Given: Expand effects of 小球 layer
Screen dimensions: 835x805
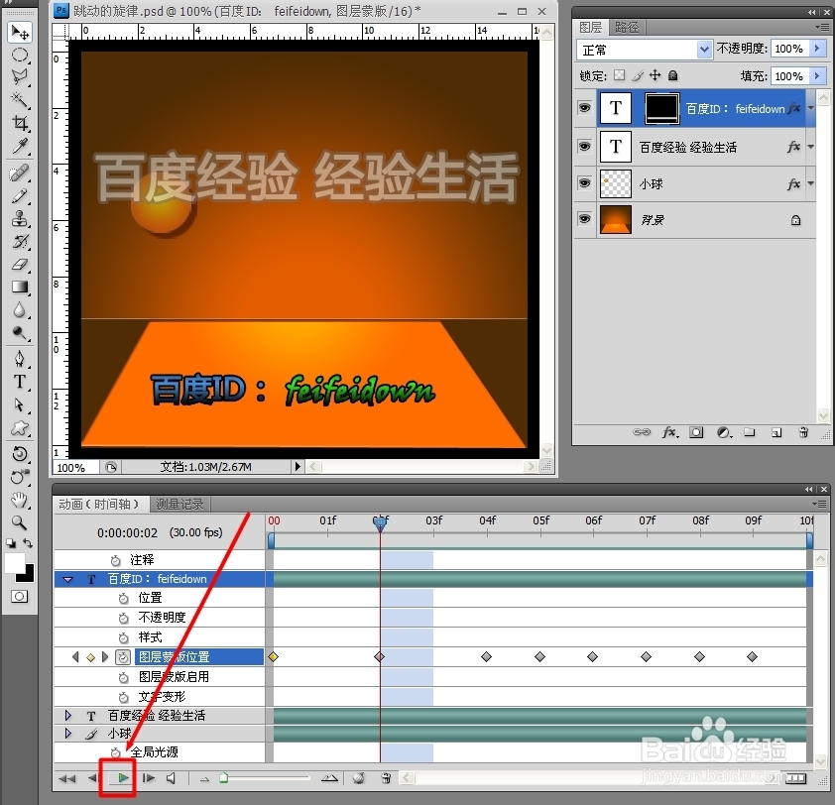Looking at the screenshot, I should coord(811,183).
